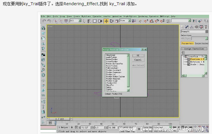This screenshot has height=134, width=212.
Task: Open the Edit menu
Action: (x=49, y=16)
